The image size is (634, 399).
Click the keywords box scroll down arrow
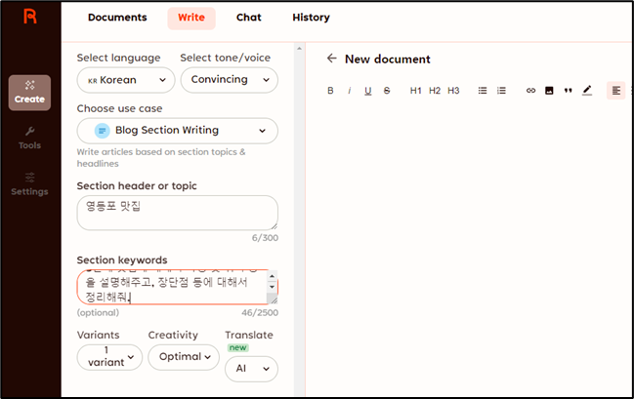[273, 287]
